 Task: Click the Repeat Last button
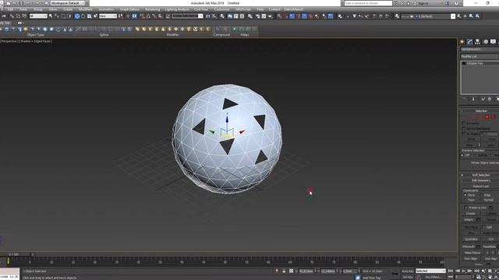(480, 187)
